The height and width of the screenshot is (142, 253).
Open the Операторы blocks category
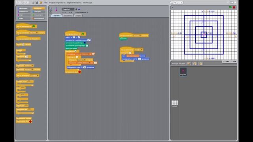38,15
